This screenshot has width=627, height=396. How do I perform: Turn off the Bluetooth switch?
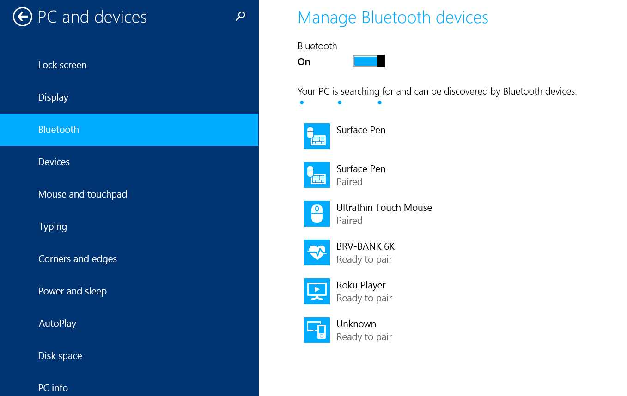pyautogui.click(x=369, y=61)
